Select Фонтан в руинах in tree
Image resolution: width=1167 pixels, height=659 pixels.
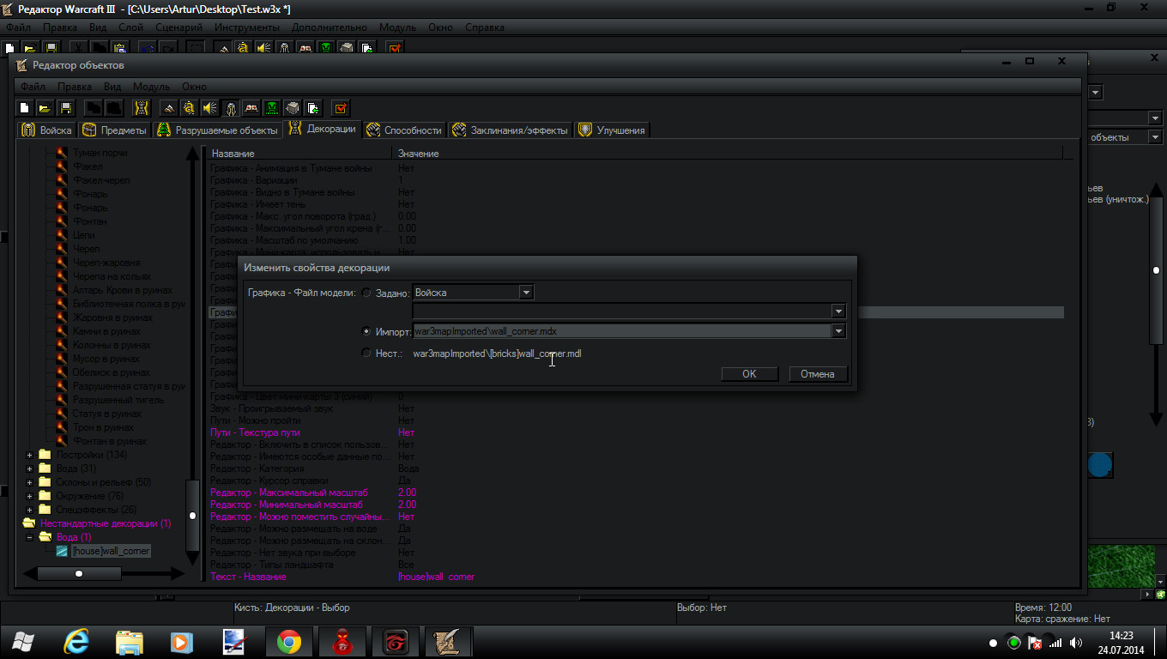110,441
